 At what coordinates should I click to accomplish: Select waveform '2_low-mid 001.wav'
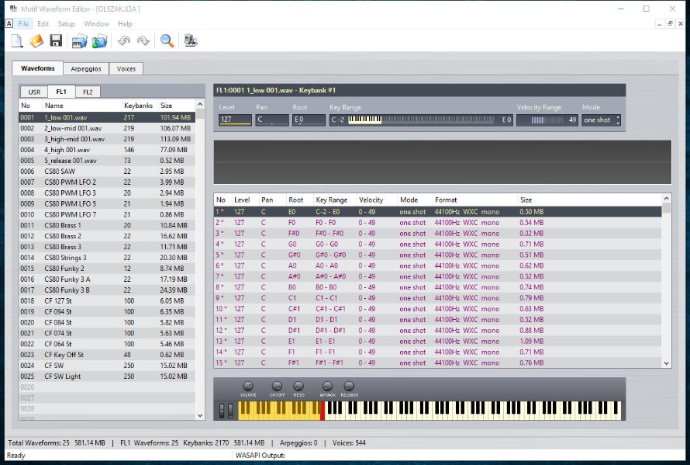[107, 128]
